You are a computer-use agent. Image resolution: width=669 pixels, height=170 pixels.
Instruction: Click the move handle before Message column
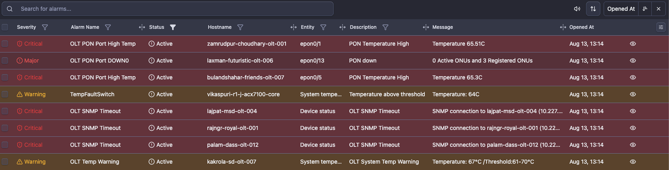(425, 27)
